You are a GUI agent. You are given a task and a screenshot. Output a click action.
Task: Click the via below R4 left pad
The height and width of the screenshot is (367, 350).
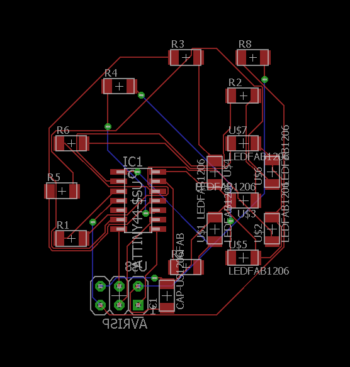(x=108, y=126)
